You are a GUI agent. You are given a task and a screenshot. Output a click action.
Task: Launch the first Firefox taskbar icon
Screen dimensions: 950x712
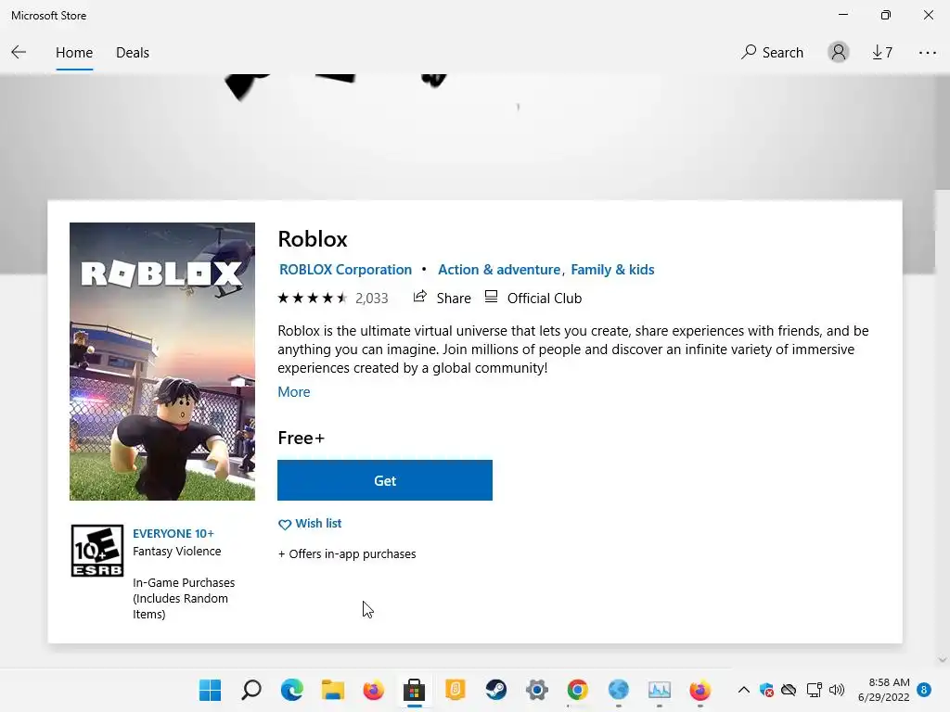pyautogui.click(x=373, y=690)
